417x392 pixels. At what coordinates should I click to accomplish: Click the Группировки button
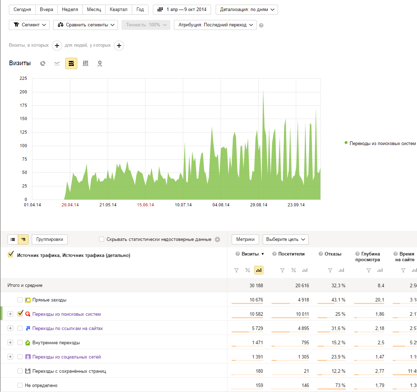[x=50, y=239]
